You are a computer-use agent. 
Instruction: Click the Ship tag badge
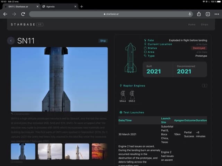coord(103,41)
